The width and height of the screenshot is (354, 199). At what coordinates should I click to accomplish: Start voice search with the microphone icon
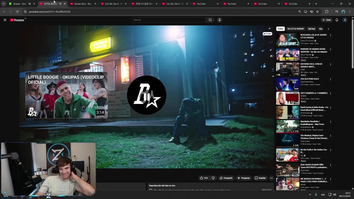pos(220,20)
